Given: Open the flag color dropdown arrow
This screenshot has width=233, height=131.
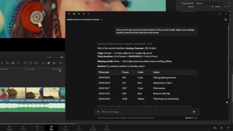Looking at the screenshot, I should pyautogui.click(x=63, y=63).
